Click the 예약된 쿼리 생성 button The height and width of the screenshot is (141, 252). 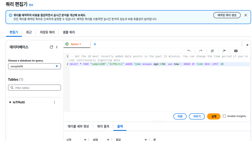(227, 15)
